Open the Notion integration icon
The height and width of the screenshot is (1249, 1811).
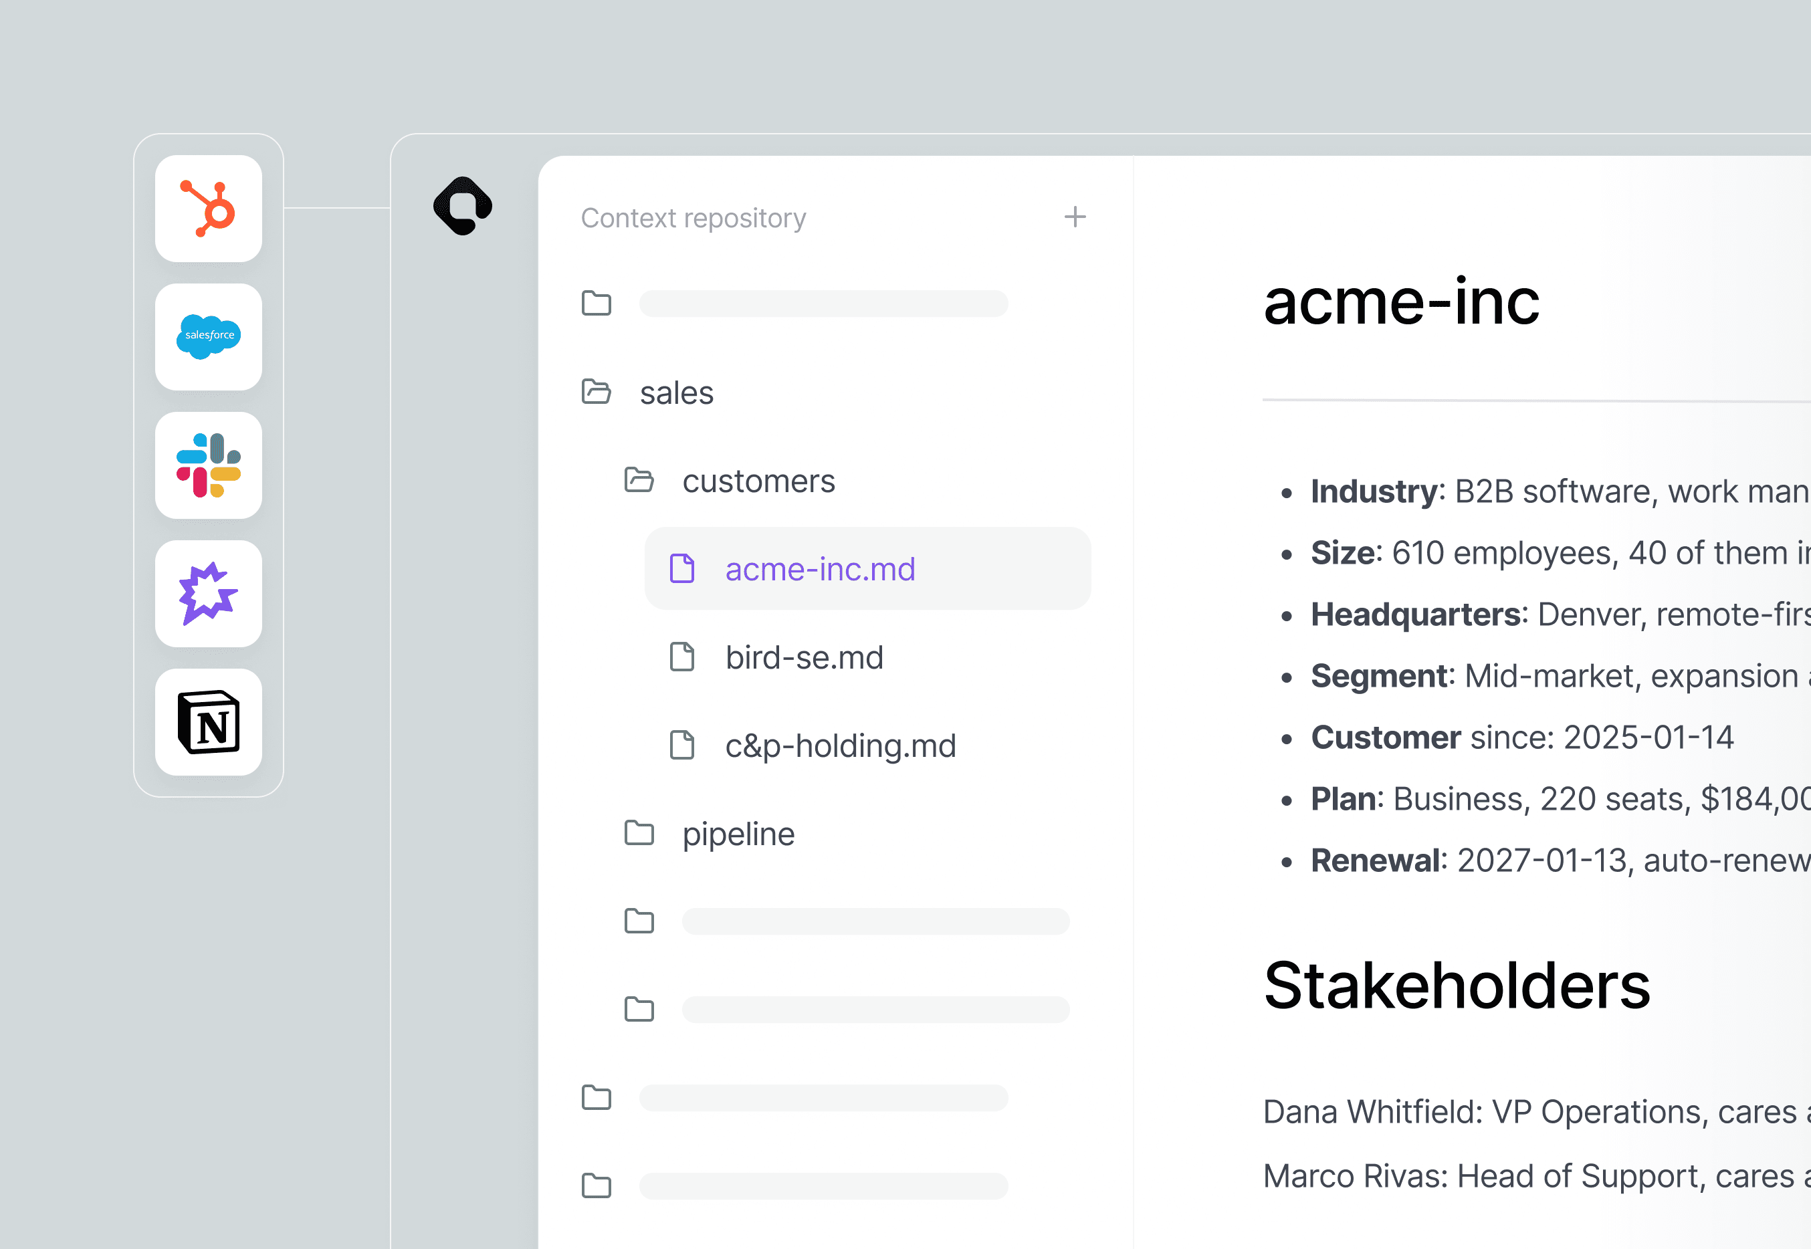(x=208, y=721)
